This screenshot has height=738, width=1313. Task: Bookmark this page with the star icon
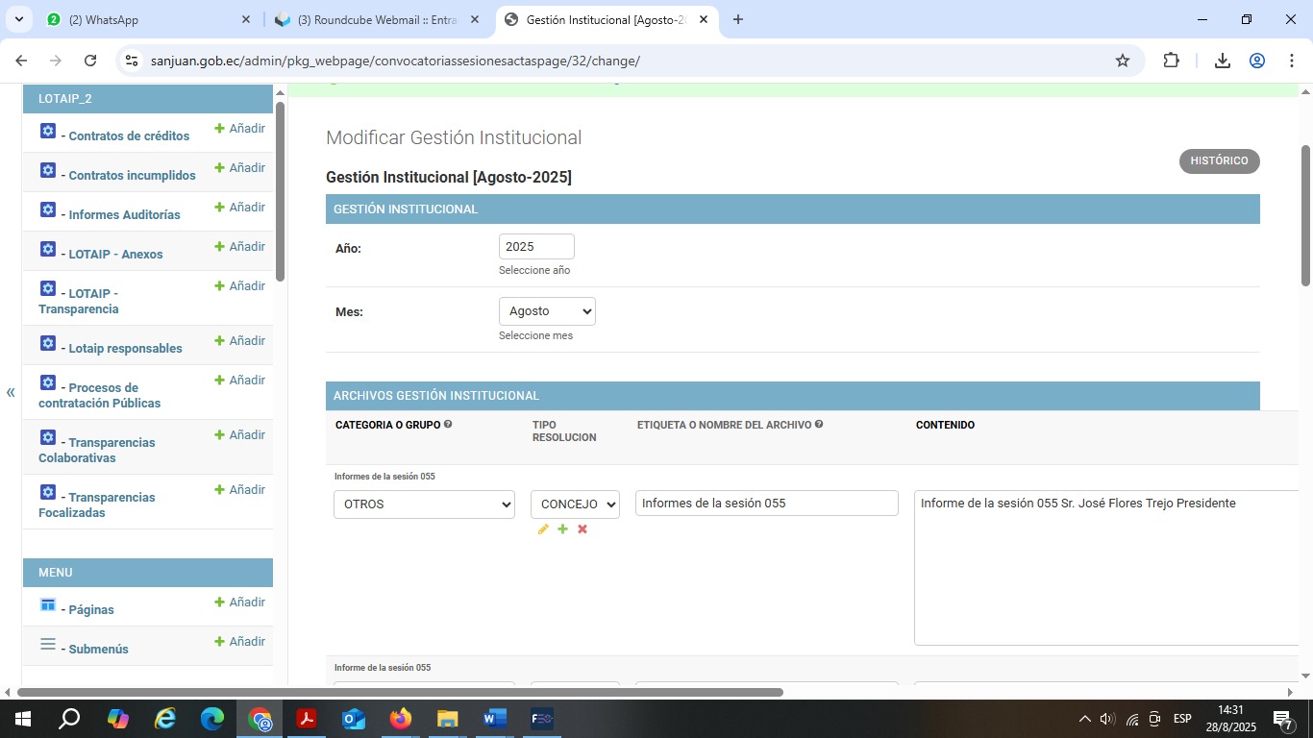tap(1122, 61)
